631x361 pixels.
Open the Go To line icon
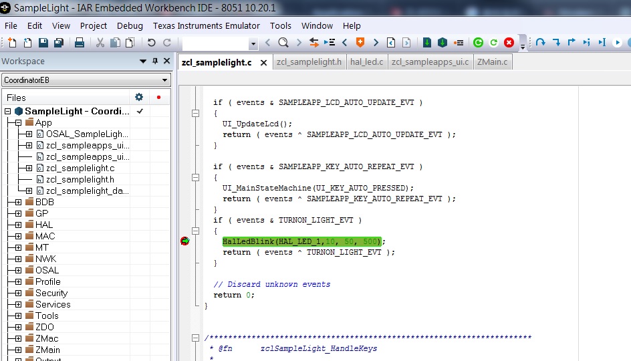[x=330, y=42]
